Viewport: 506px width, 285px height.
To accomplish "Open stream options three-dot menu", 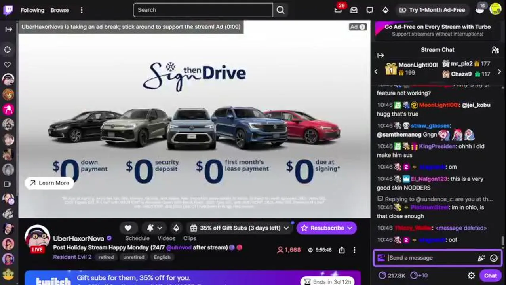I will tap(354, 250).
